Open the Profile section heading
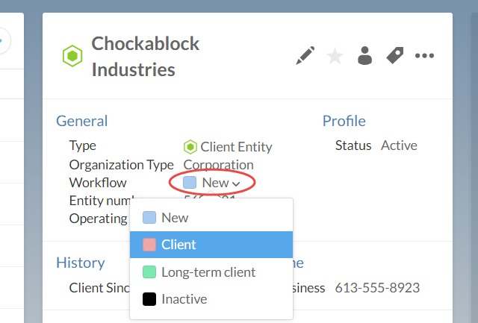 click(344, 121)
